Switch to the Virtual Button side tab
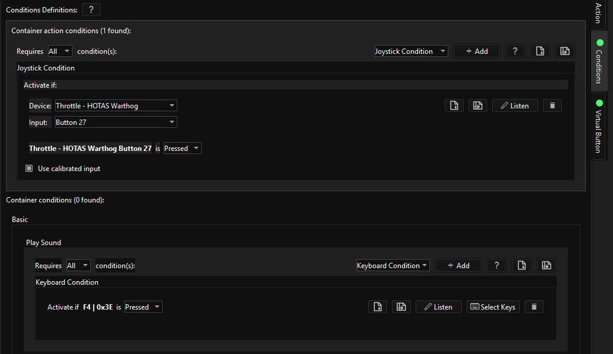The height and width of the screenshot is (354, 613). [x=598, y=126]
